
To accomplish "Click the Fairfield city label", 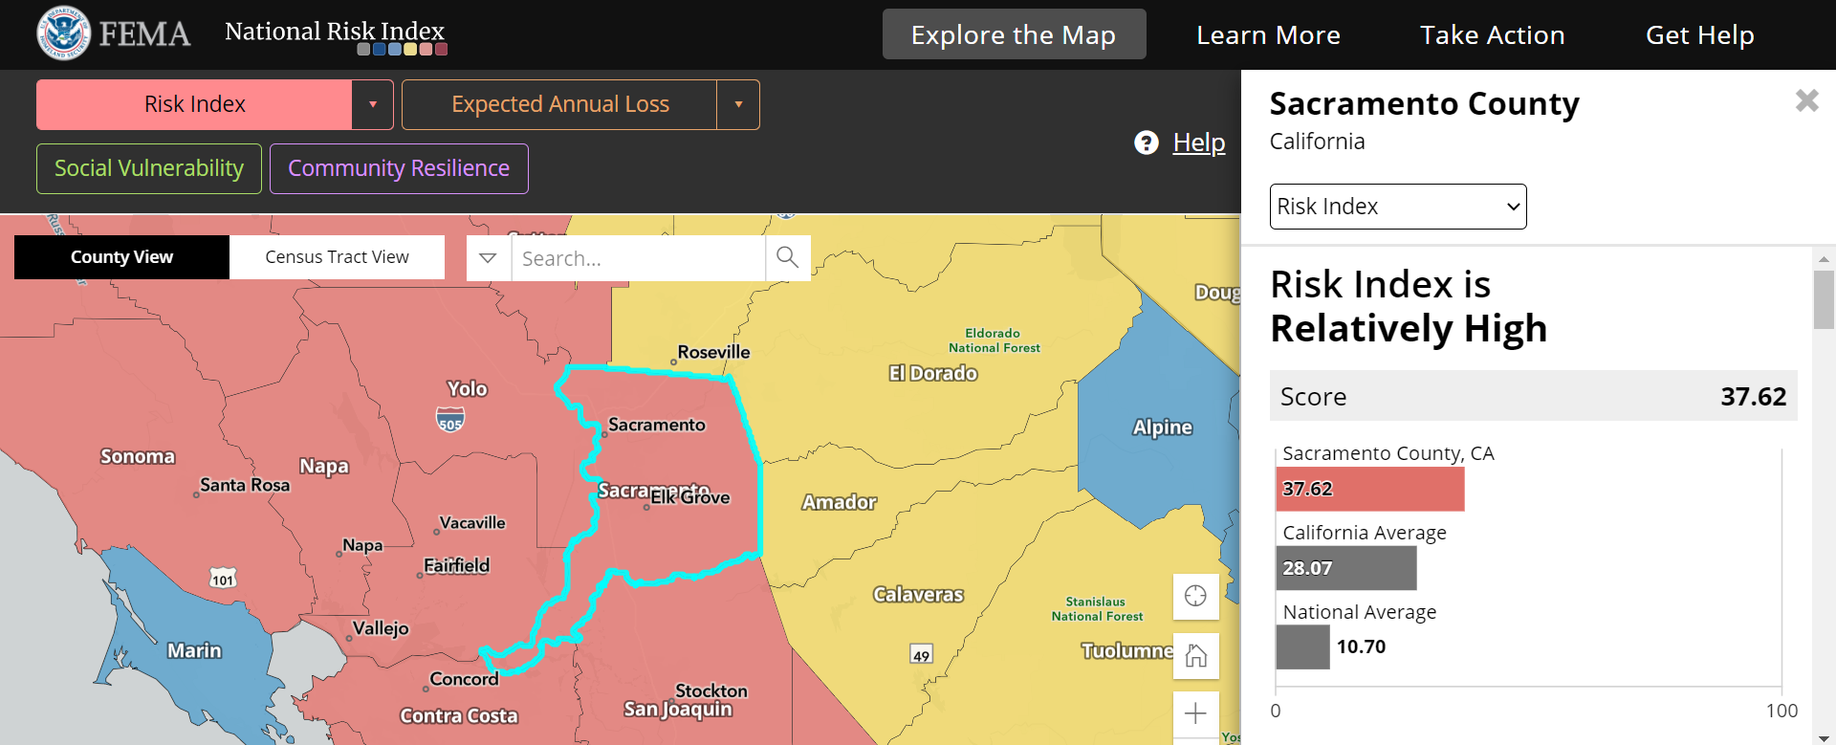I will 456,565.
